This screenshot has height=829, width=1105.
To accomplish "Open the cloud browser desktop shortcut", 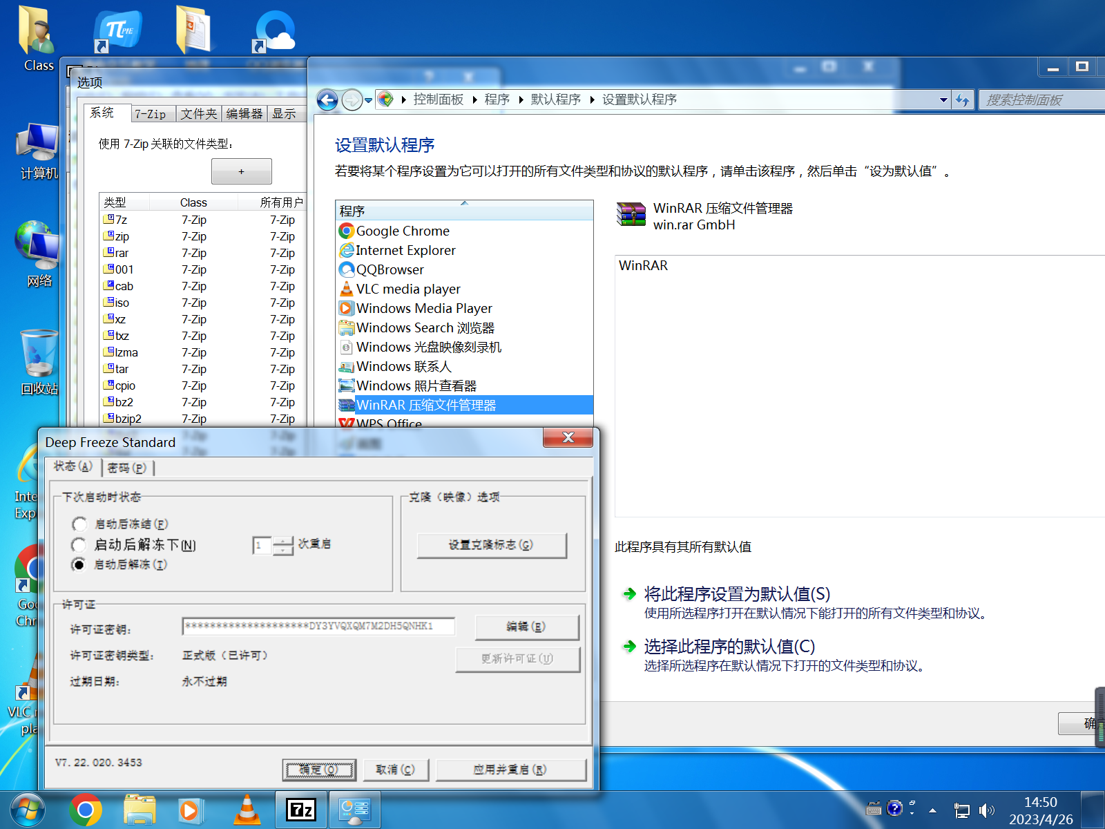I will (274, 31).
